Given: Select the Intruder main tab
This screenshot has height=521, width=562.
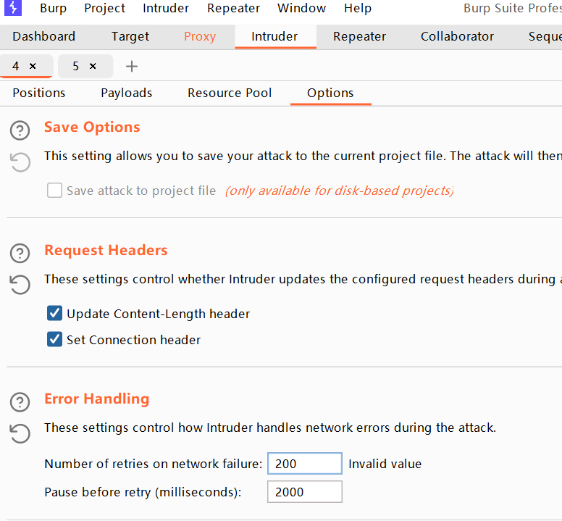Looking at the screenshot, I should [x=274, y=36].
